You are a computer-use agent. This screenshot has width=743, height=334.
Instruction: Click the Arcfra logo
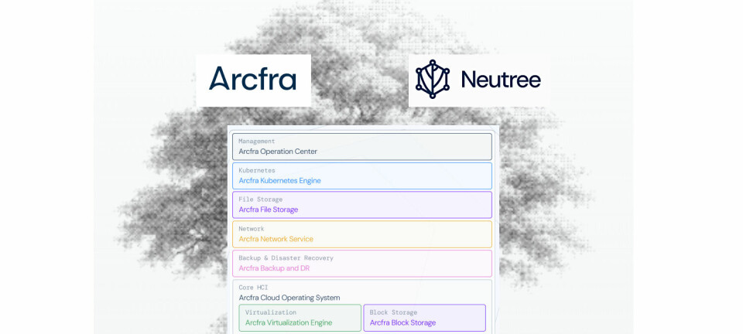pos(253,79)
